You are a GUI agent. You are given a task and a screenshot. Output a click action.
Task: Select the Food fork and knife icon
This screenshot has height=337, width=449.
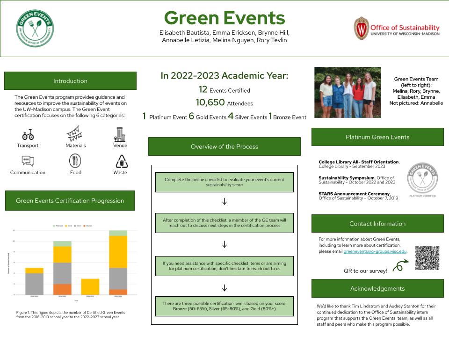(x=75, y=161)
